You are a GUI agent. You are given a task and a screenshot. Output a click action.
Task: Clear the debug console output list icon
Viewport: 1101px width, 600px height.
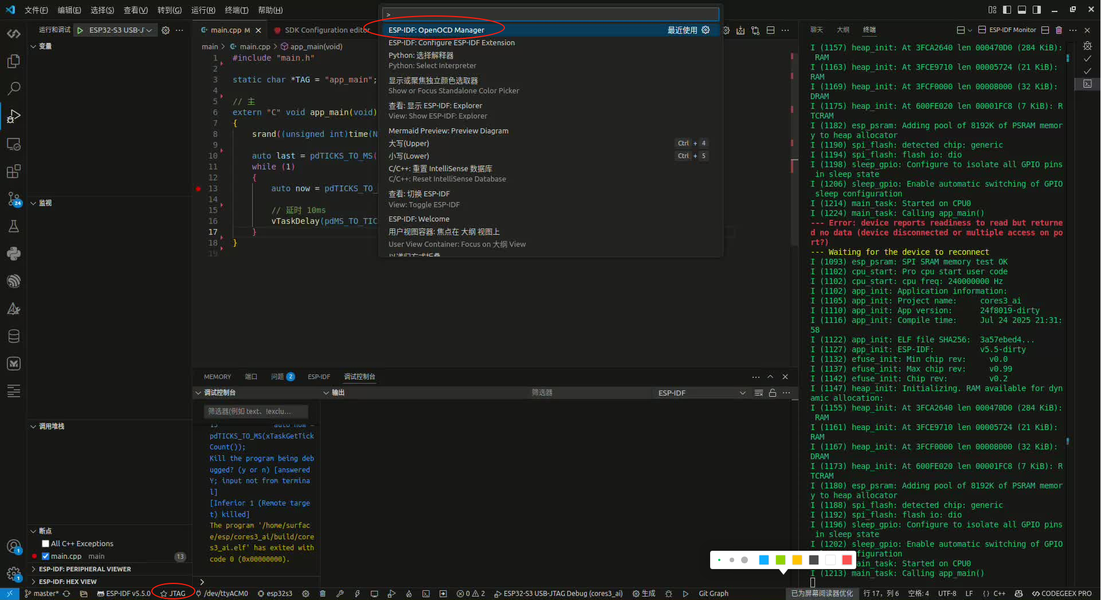[759, 393]
